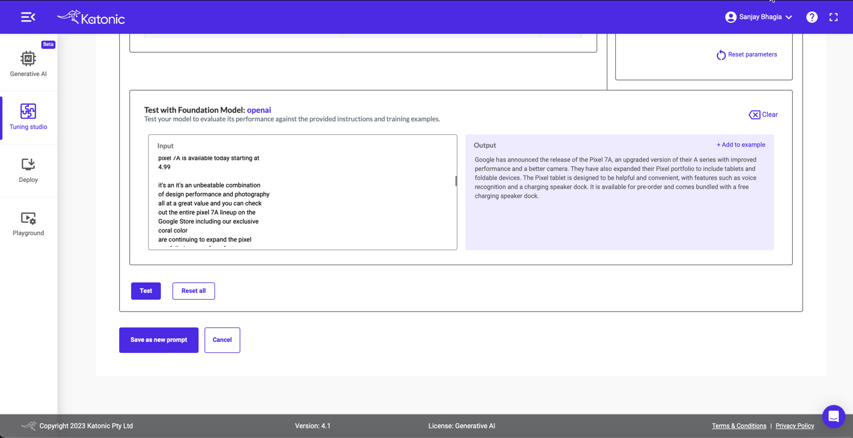
Task: Click the Input label
Action: (166, 146)
